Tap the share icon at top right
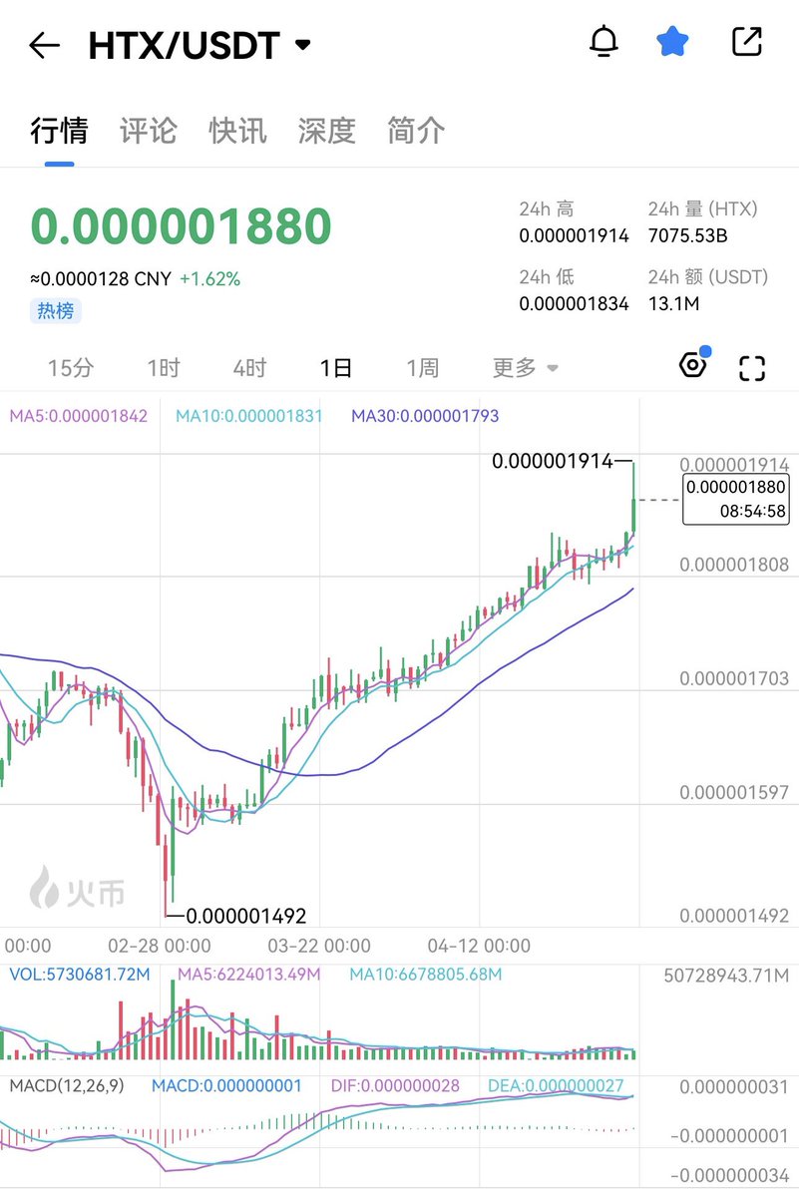Screen dimensions: 799x1197 [x=747, y=42]
